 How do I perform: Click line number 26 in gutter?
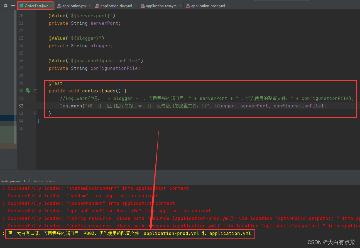click(x=21, y=61)
